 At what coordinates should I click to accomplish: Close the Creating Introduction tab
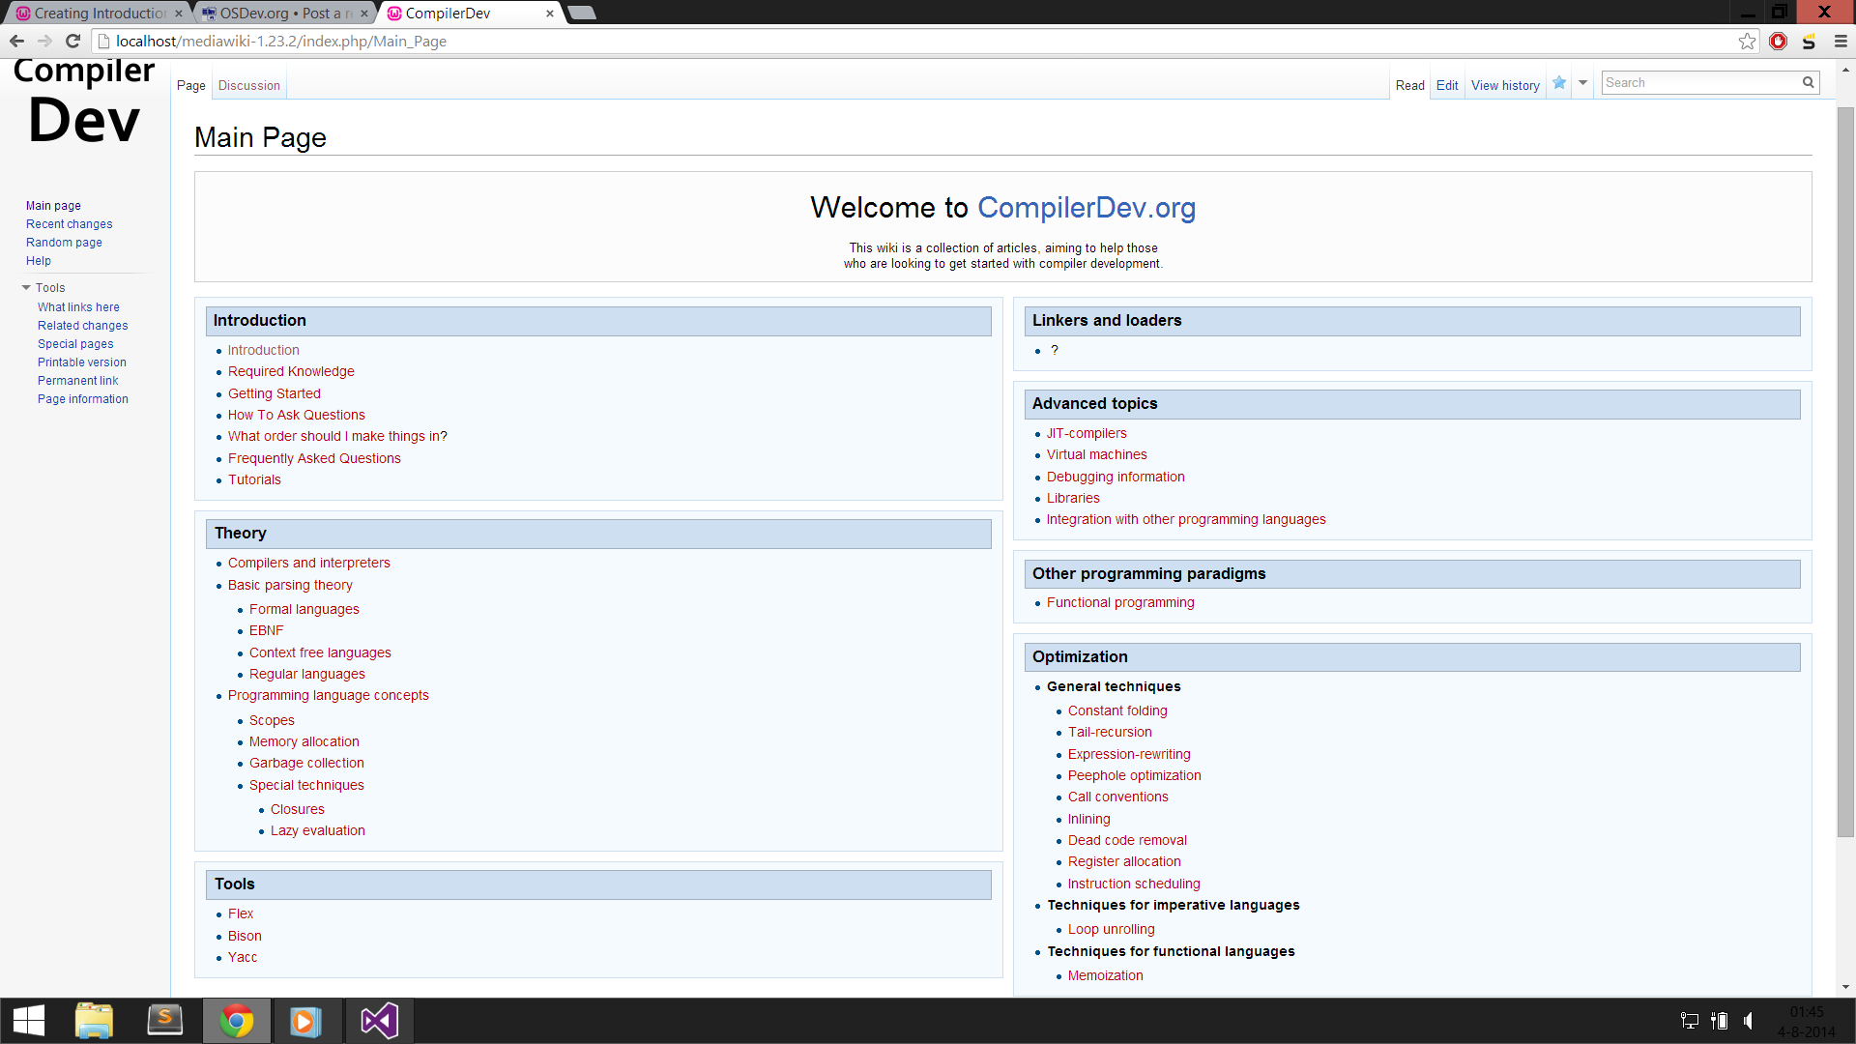(178, 14)
